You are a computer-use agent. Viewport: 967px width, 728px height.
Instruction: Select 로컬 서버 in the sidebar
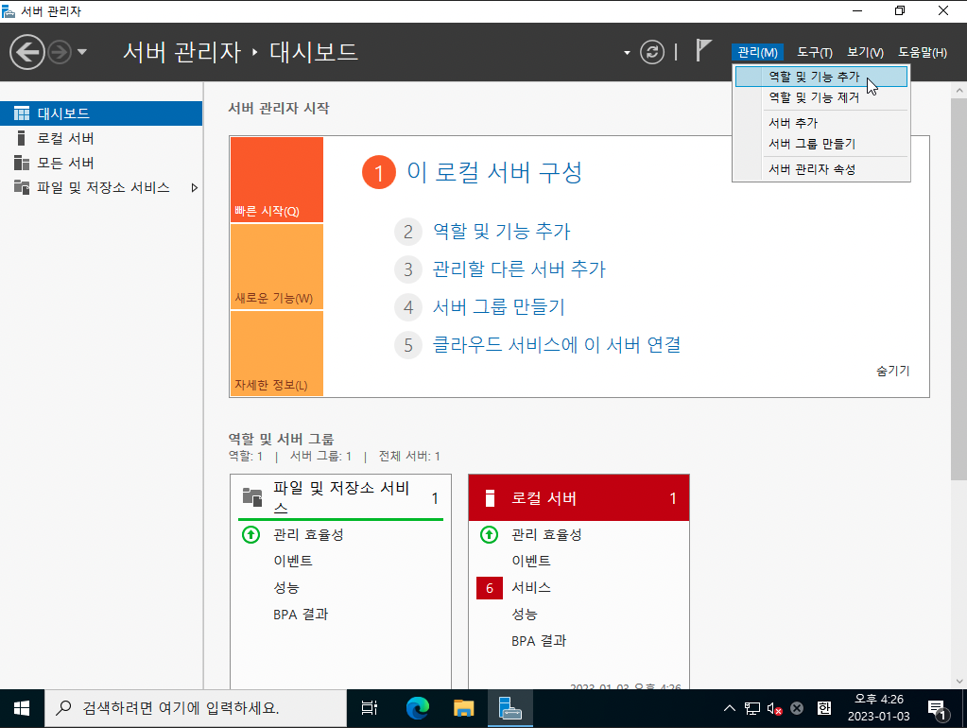click(x=101, y=138)
